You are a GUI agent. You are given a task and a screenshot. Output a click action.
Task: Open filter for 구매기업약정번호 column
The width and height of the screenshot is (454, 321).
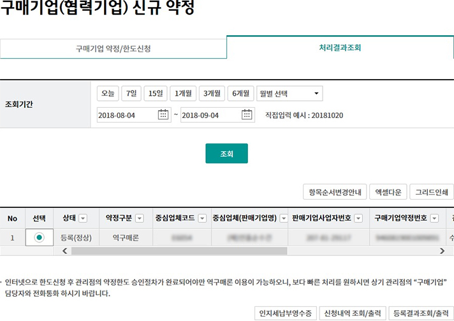(434, 219)
